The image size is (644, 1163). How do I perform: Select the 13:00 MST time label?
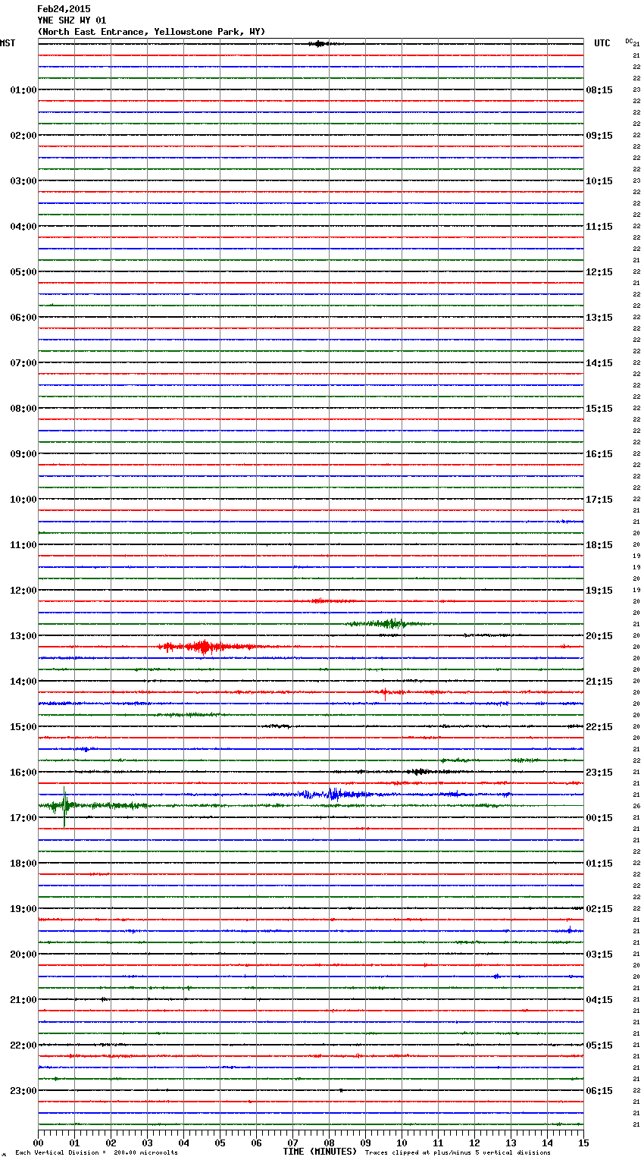(x=23, y=636)
